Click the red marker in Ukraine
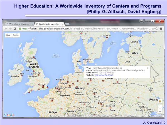Image resolution: width=167 pixels, height=125 pixels. tap(138, 97)
